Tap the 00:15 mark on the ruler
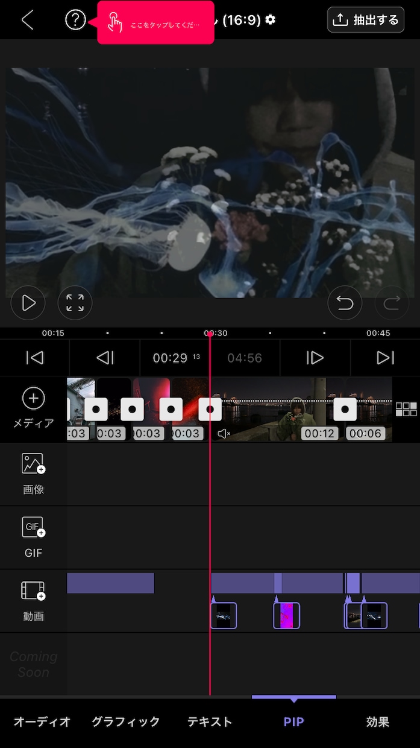Image resolution: width=420 pixels, height=748 pixels. tap(53, 333)
